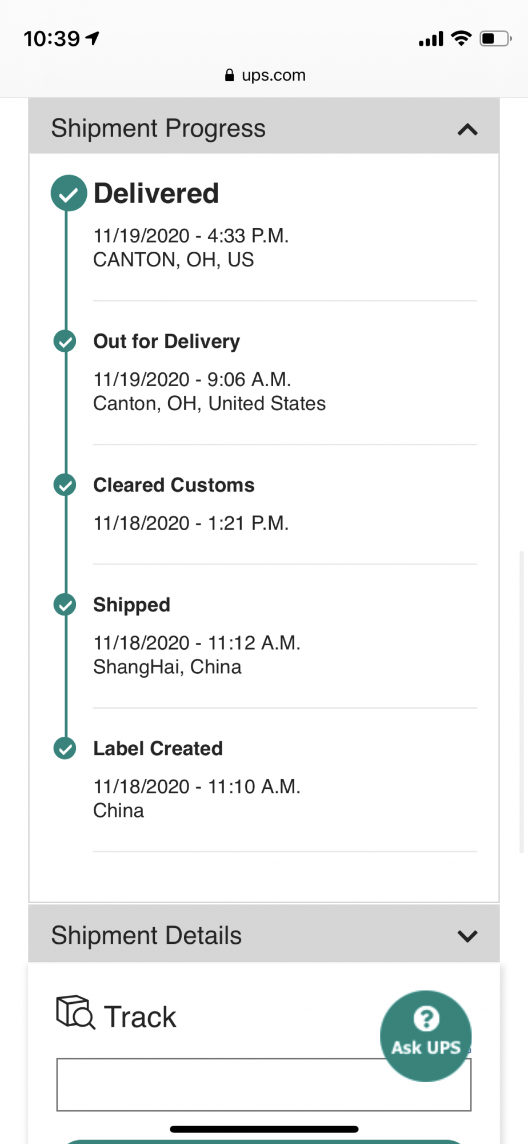Tap the Shipment Details header label
This screenshot has width=528, height=1144.
[x=146, y=936]
